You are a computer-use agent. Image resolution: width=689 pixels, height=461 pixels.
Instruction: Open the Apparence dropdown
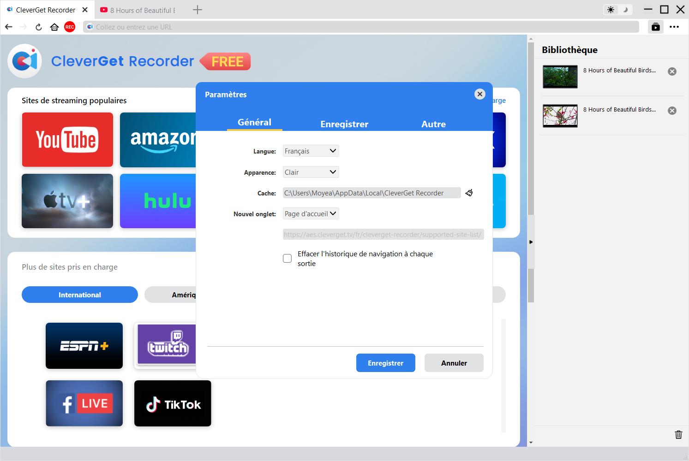coord(311,172)
